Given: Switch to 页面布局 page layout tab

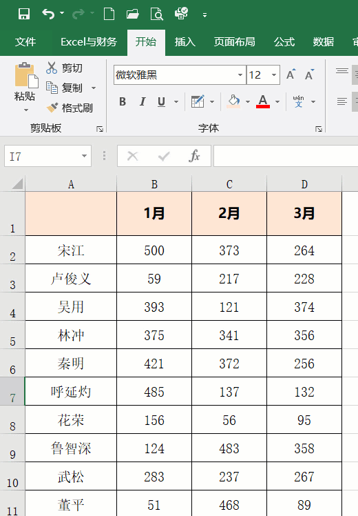Looking at the screenshot, I should (235, 42).
